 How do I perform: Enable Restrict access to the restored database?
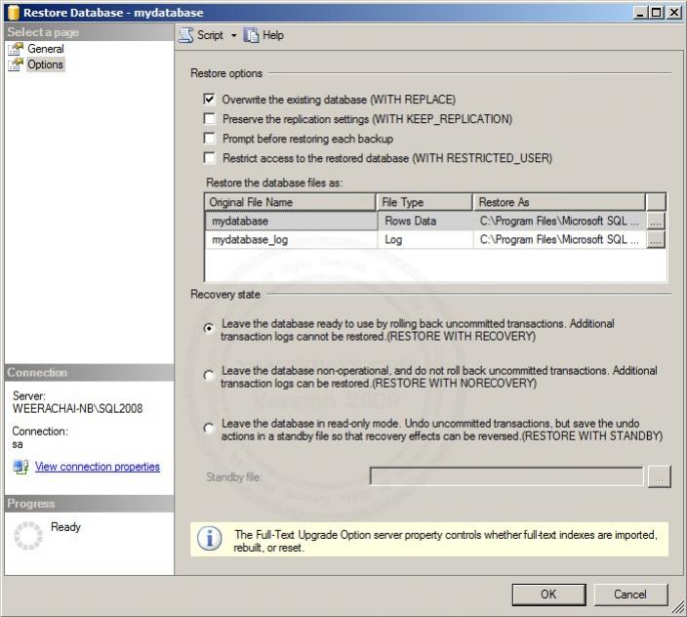[210, 158]
